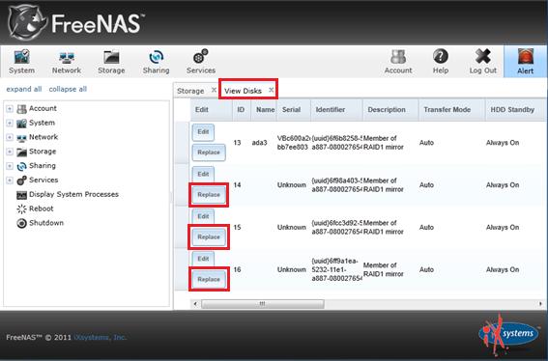The image size is (548, 361).
Task: Sort by the Name column header
Action: tap(264, 110)
